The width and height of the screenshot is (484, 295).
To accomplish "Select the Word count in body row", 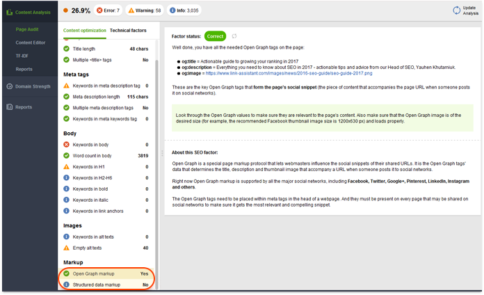I will pyautogui.click(x=106, y=156).
